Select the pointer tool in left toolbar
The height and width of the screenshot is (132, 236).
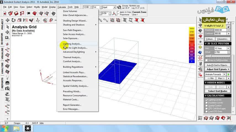8,27
